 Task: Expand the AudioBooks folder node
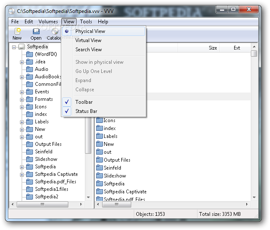click(22, 77)
